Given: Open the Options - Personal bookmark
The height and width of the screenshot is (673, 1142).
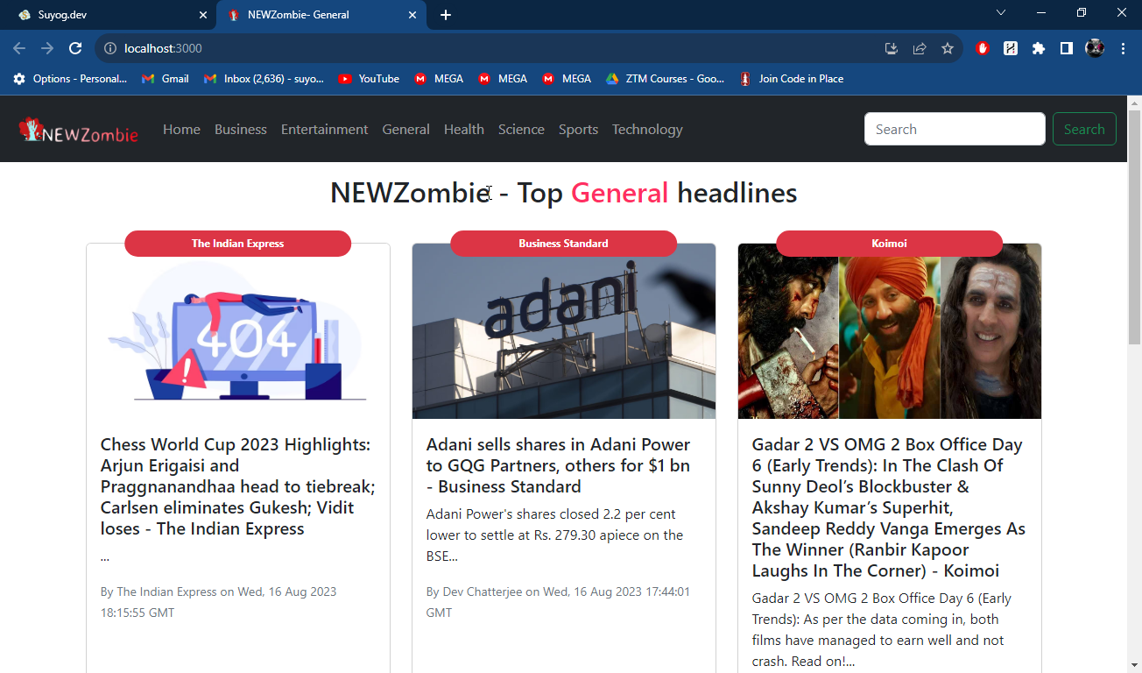Looking at the screenshot, I should [x=70, y=79].
